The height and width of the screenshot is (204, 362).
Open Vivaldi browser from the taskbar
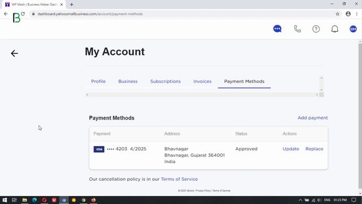[x=54, y=200]
